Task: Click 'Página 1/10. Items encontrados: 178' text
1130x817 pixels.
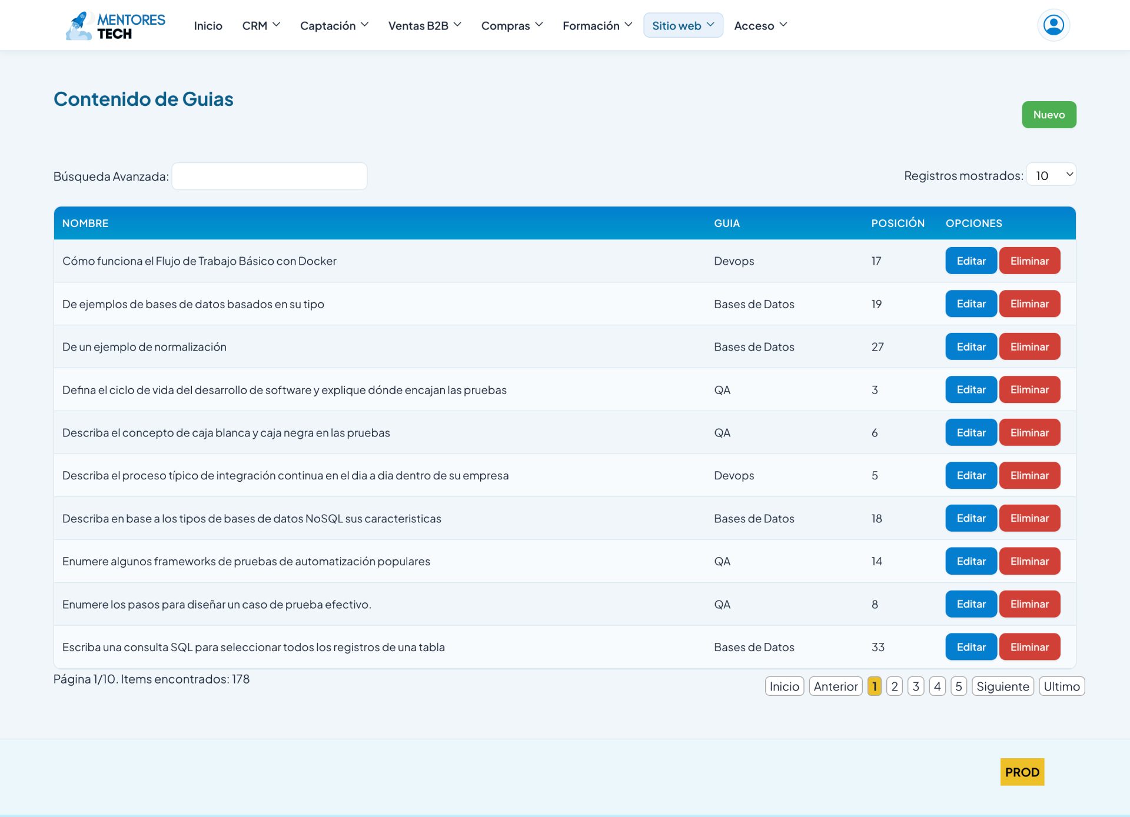Action: pyautogui.click(x=151, y=679)
